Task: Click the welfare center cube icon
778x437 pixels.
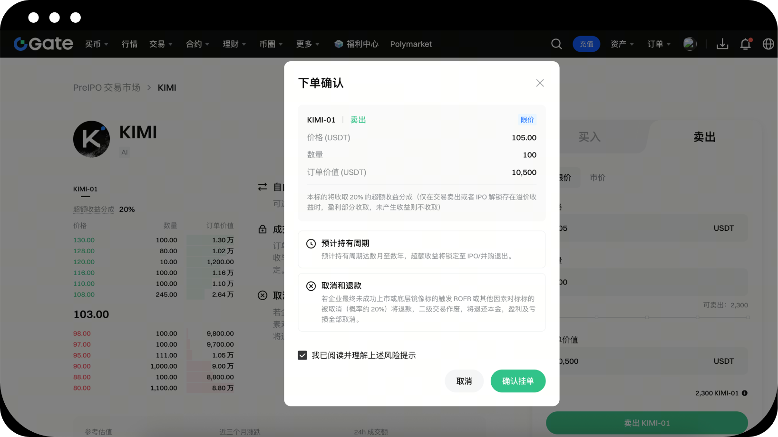Action: 339,44
